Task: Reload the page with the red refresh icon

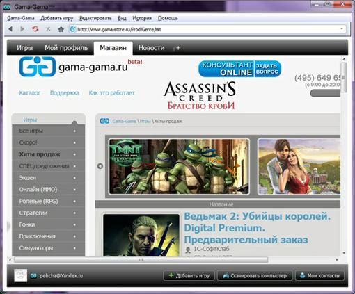Action: point(35,29)
